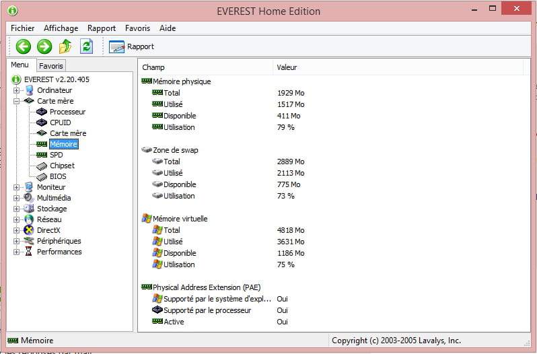
Task: Click the Réseau globe icon
Action: [x=29, y=219]
